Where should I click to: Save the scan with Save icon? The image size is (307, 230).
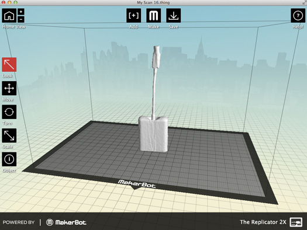coord(174,15)
